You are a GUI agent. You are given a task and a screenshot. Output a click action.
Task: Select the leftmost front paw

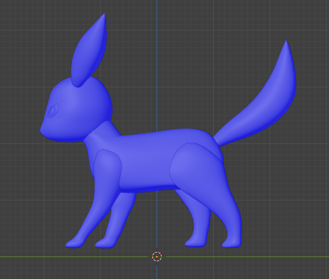74,243
